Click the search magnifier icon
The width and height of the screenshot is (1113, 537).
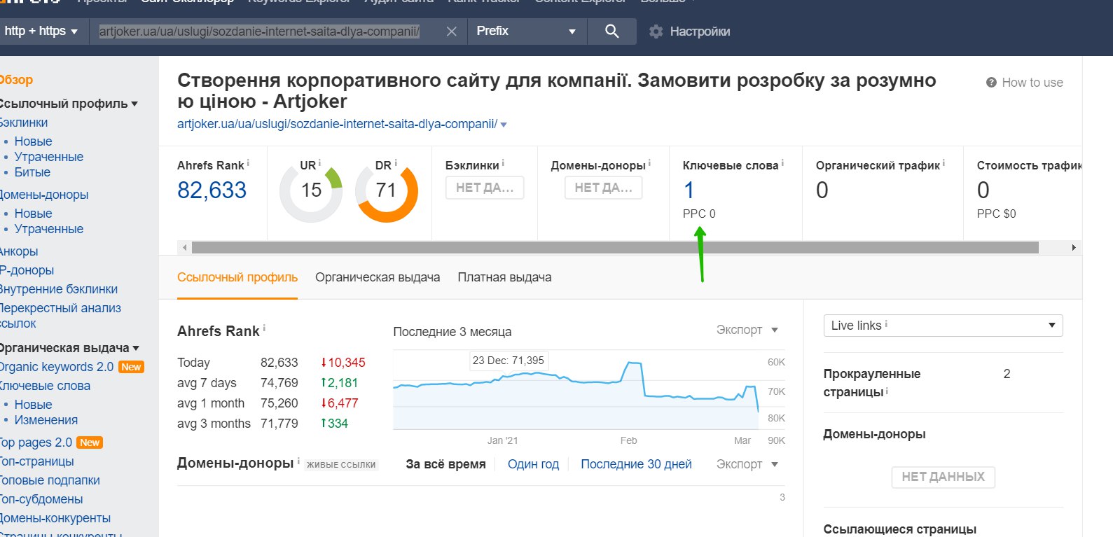tap(611, 31)
